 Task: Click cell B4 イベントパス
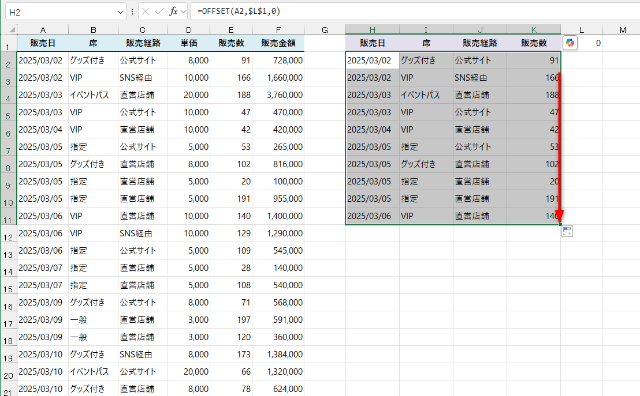coord(94,95)
